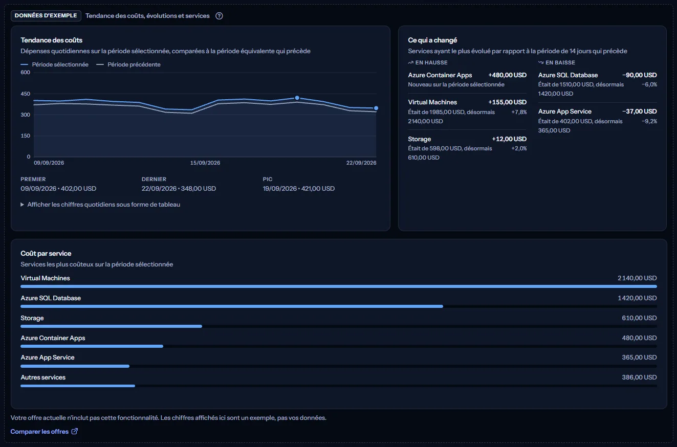
Task: Click the Période précédente legend entry
Action: (128, 64)
